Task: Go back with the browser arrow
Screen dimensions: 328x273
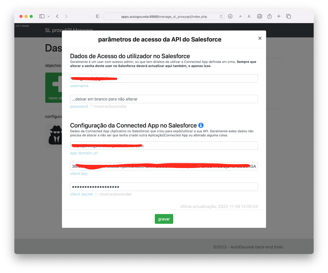Action: point(57,16)
